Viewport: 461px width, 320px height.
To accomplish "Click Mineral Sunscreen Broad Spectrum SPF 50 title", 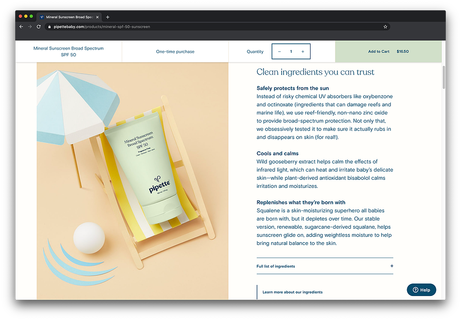I will (x=69, y=51).
